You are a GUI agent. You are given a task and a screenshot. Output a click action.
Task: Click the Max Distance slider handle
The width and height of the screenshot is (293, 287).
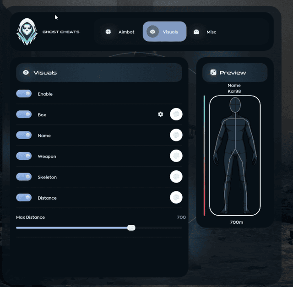point(131,227)
